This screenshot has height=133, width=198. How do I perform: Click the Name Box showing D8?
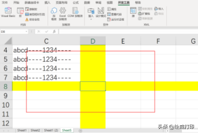pos(12,32)
